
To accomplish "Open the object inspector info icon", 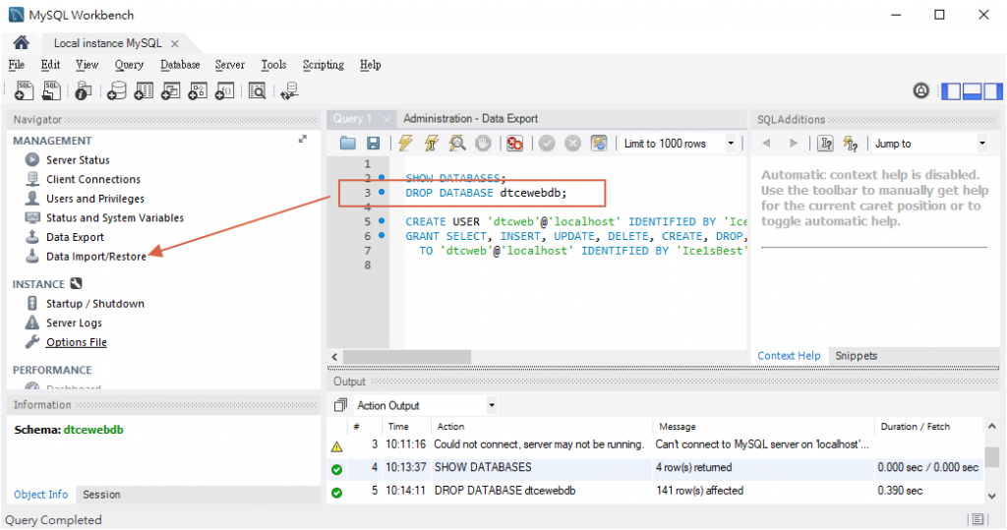I will 83,91.
